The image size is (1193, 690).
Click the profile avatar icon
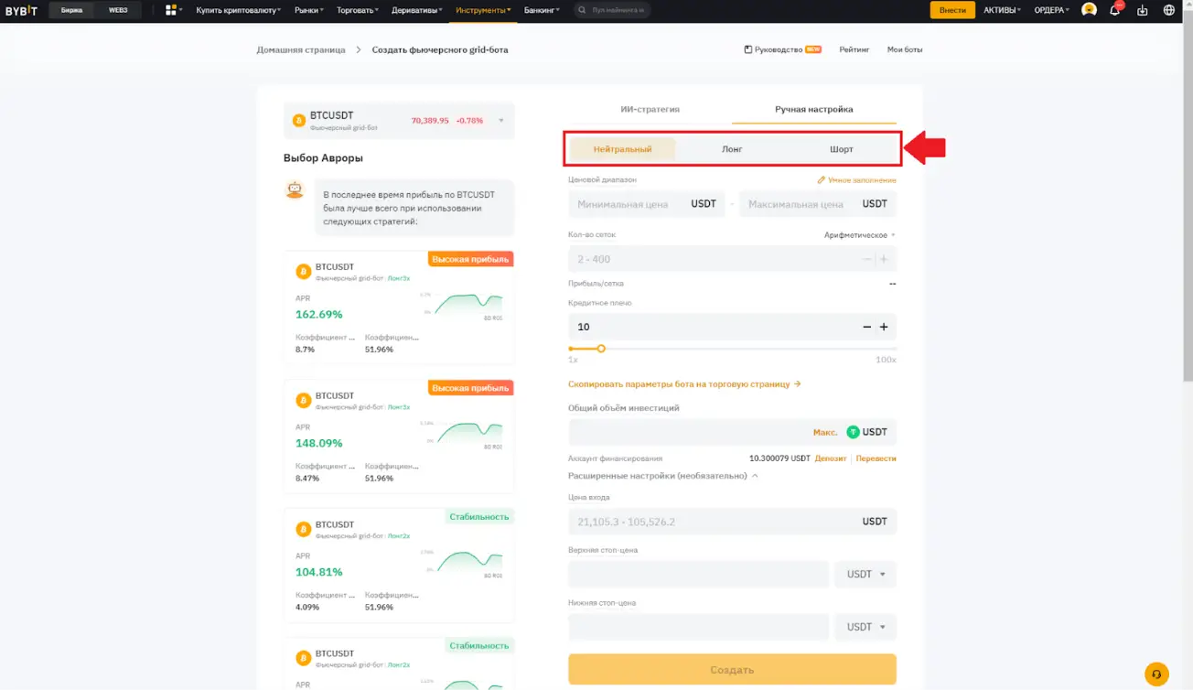point(1087,10)
